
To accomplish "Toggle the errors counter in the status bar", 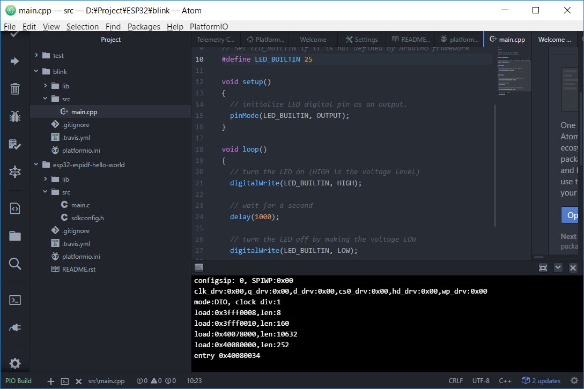I will point(142,381).
